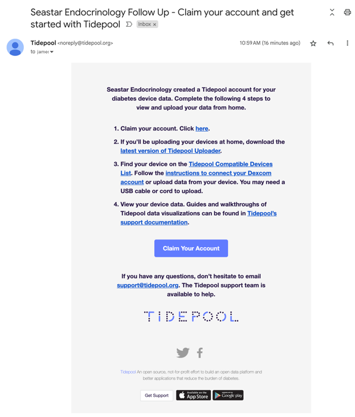The width and height of the screenshot is (355, 417).
Task: Click the reply arrow icon
Action: point(330,43)
